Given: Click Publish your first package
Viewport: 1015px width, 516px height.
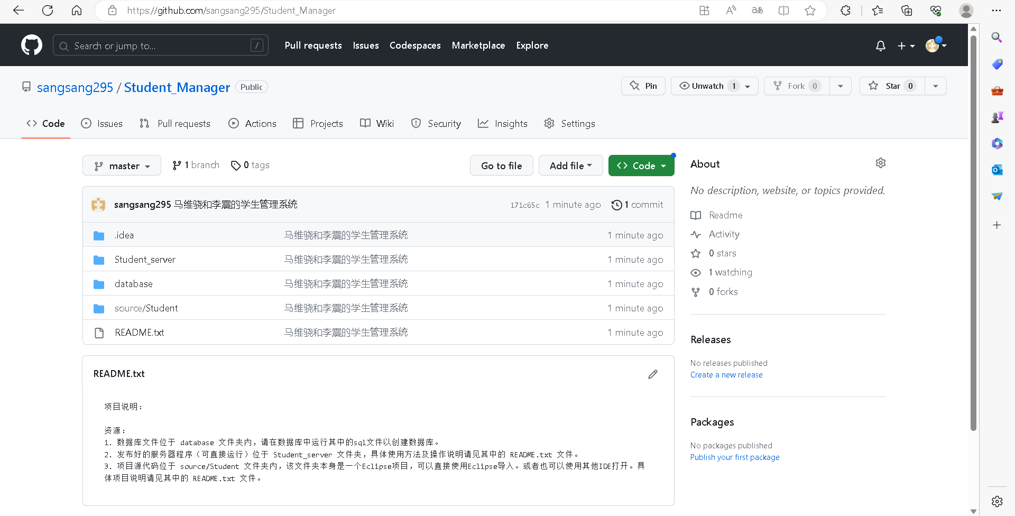Looking at the screenshot, I should click(x=735, y=457).
